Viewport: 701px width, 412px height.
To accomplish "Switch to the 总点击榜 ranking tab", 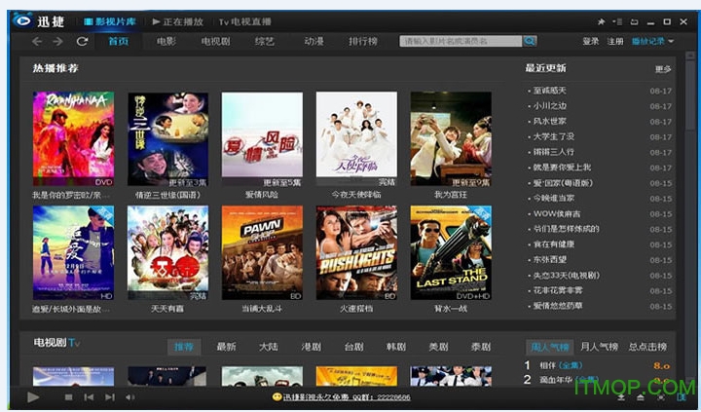I will click(647, 347).
